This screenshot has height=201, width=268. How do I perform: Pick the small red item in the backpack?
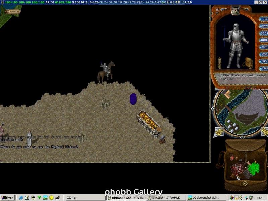(232, 158)
